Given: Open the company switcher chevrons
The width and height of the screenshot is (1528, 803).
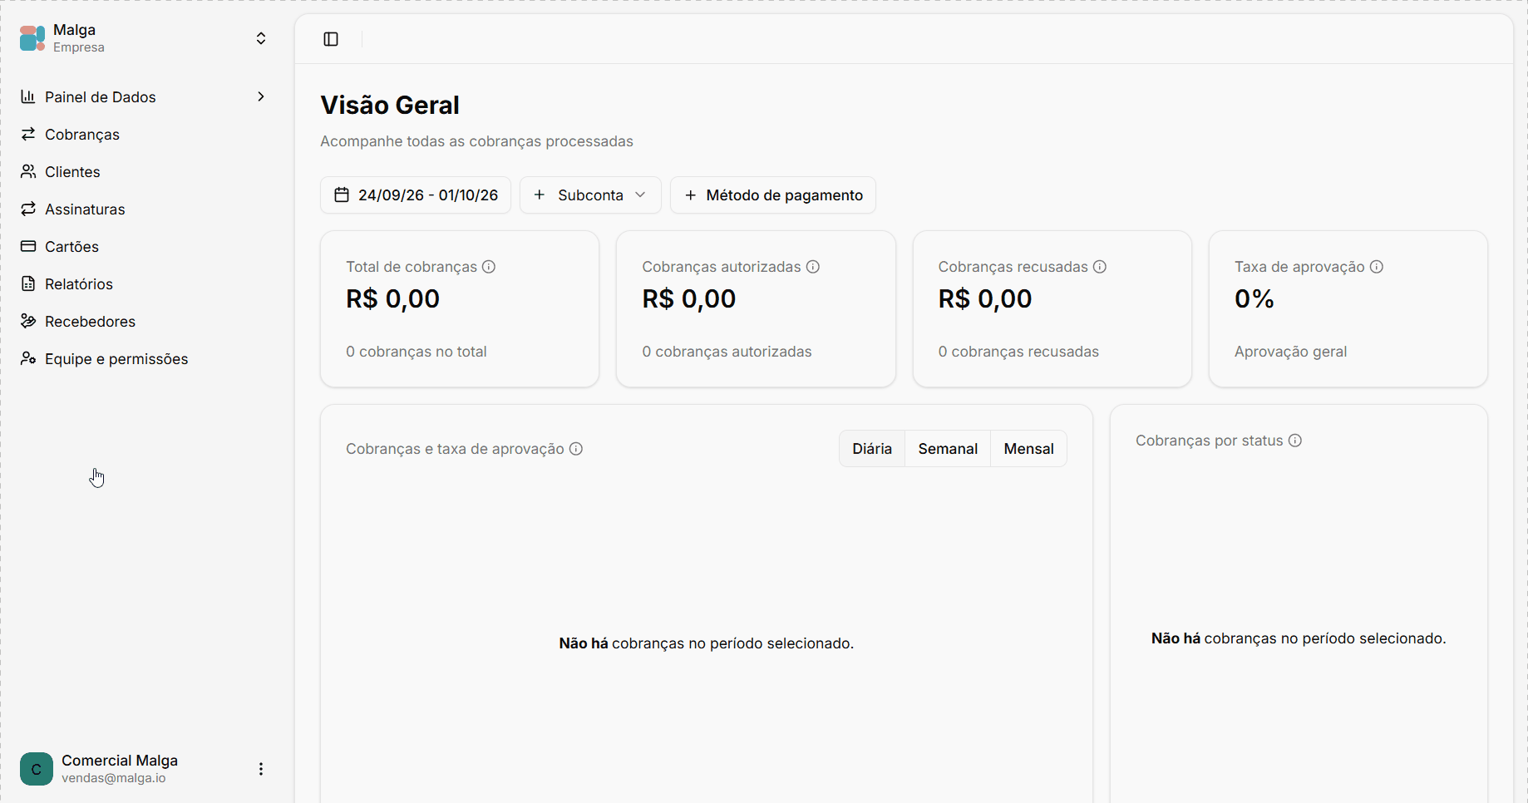Looking at the screenshot, I should [261, 38].
